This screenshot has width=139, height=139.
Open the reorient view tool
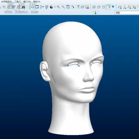[73, 7]
